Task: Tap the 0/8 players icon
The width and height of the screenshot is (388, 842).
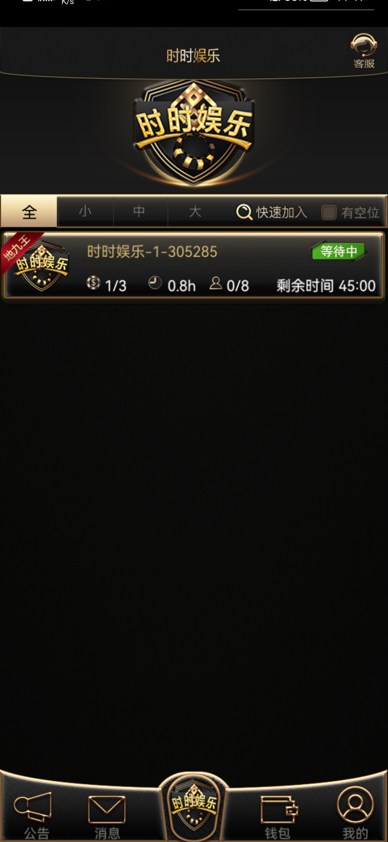Action: [x=216, y=284]
